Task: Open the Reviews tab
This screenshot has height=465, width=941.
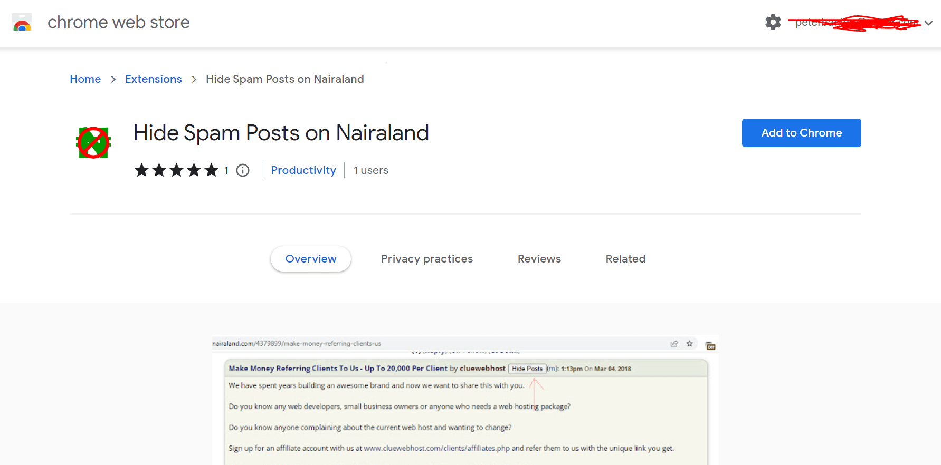Action: click(539, 259)
